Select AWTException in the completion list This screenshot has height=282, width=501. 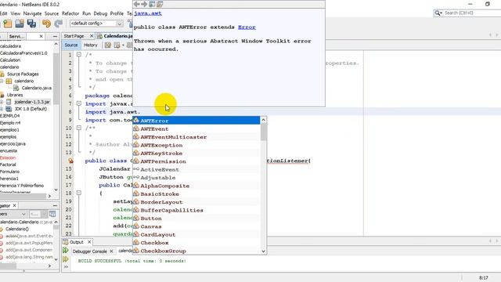click(196, 145)
